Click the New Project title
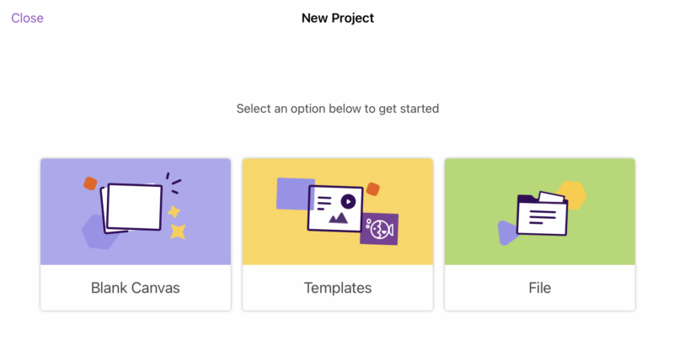Screen dimensions: 674x340 (337, 18)
